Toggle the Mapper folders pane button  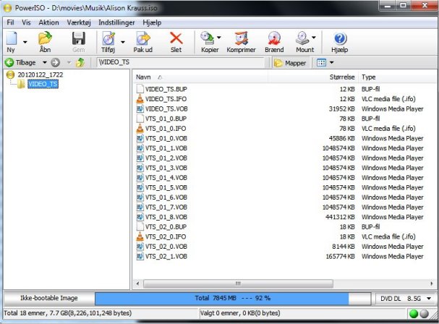coord(290,63)
